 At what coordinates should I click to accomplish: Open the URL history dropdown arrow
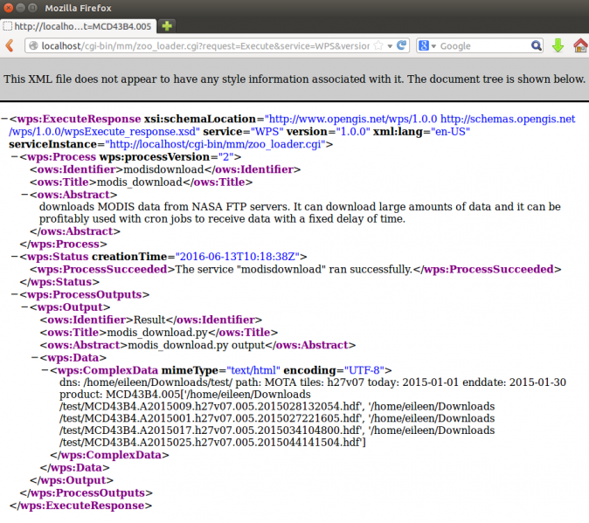[x=389, y=45]
